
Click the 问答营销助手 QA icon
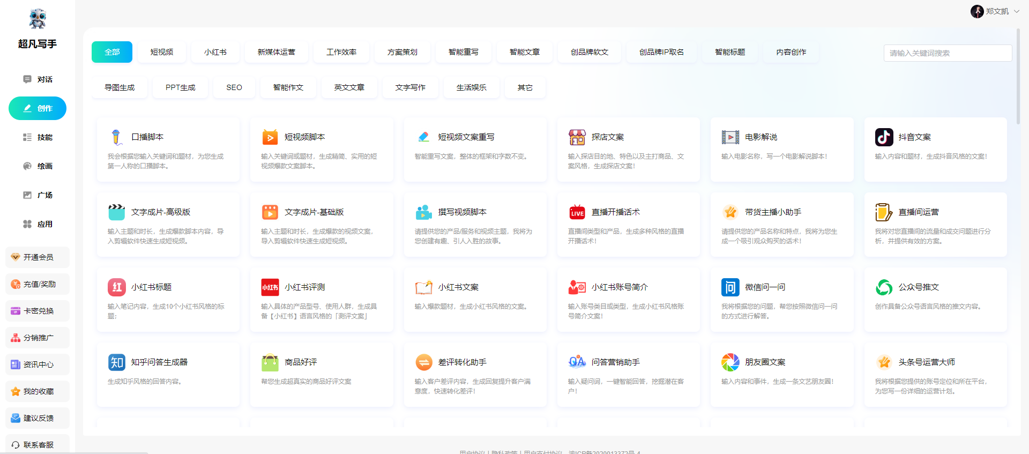(x=577, y=362)
